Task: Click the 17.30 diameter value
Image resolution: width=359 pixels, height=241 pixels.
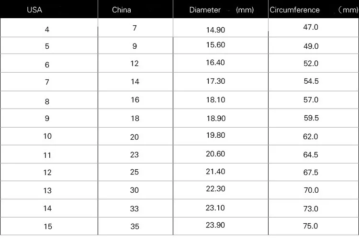Action: click(215, 81)
